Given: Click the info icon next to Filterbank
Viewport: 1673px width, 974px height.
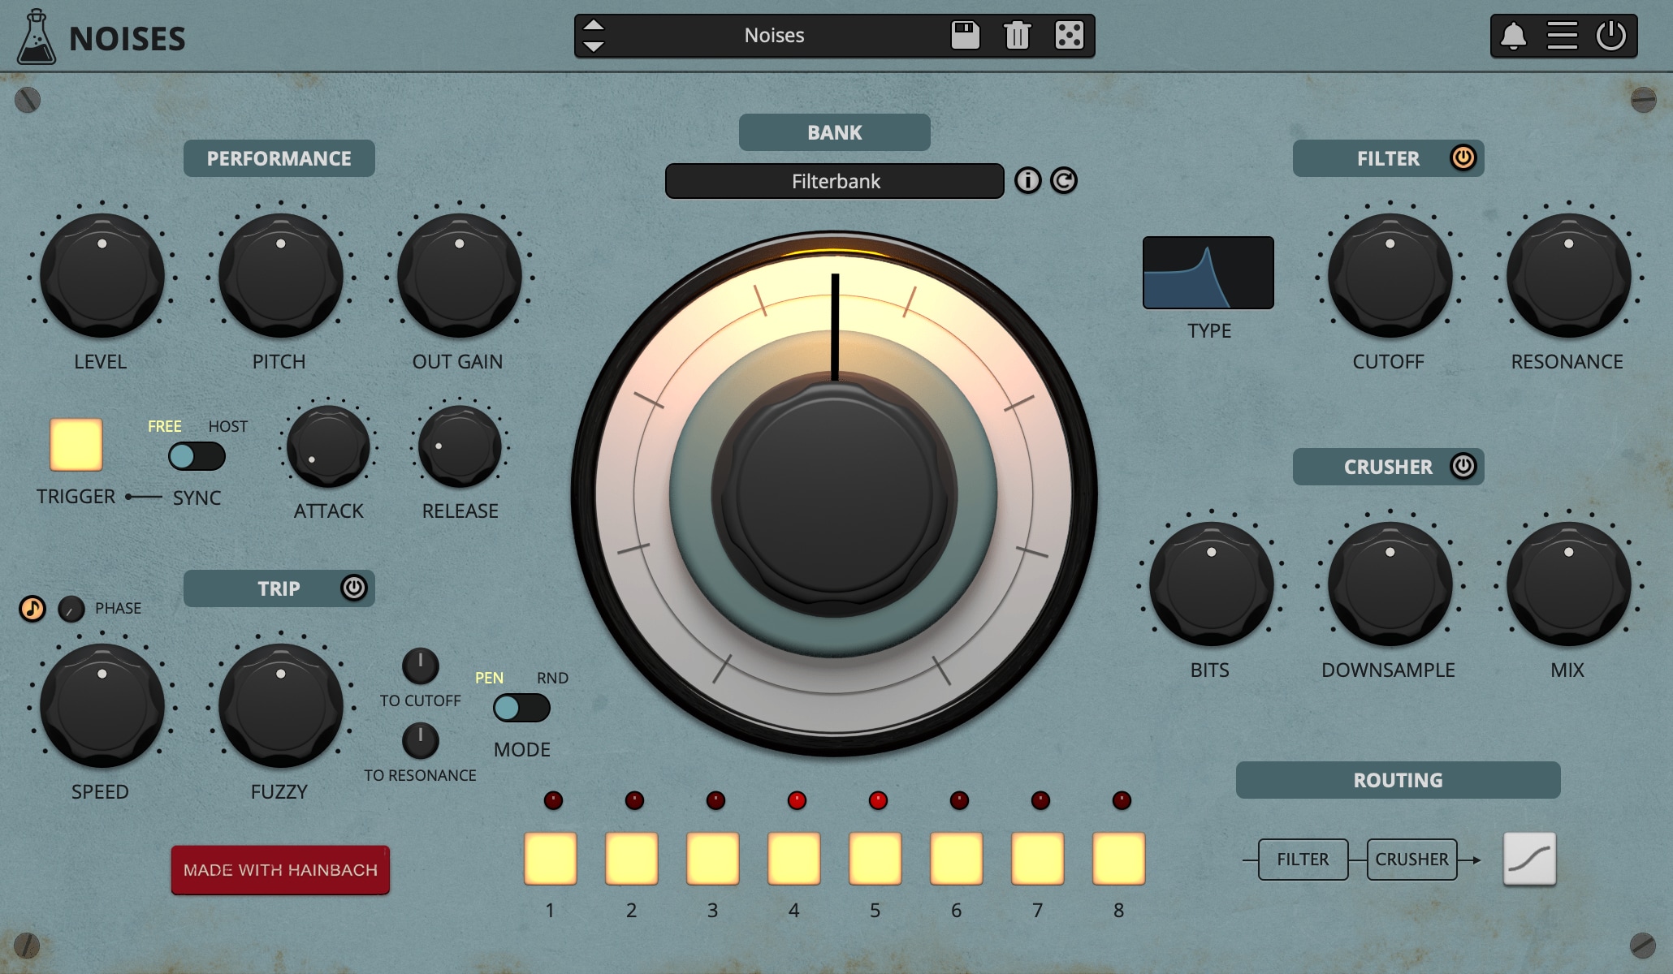Looking at the screenshot, I should (x=1028, y=181).
